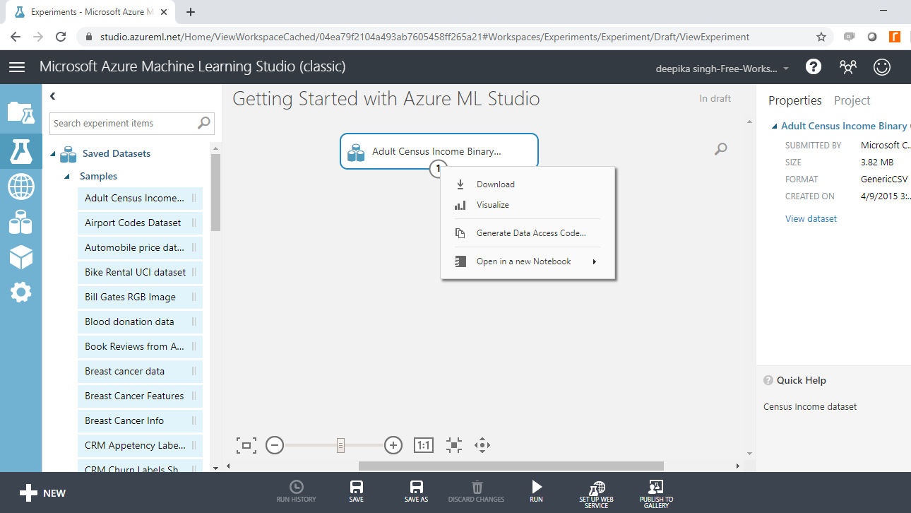The height and width of the screenshot is (513, 911).
Task: Open the 'Open in a new Notebook' submenu
Action: pyautogui.click(x=528, y=261)
